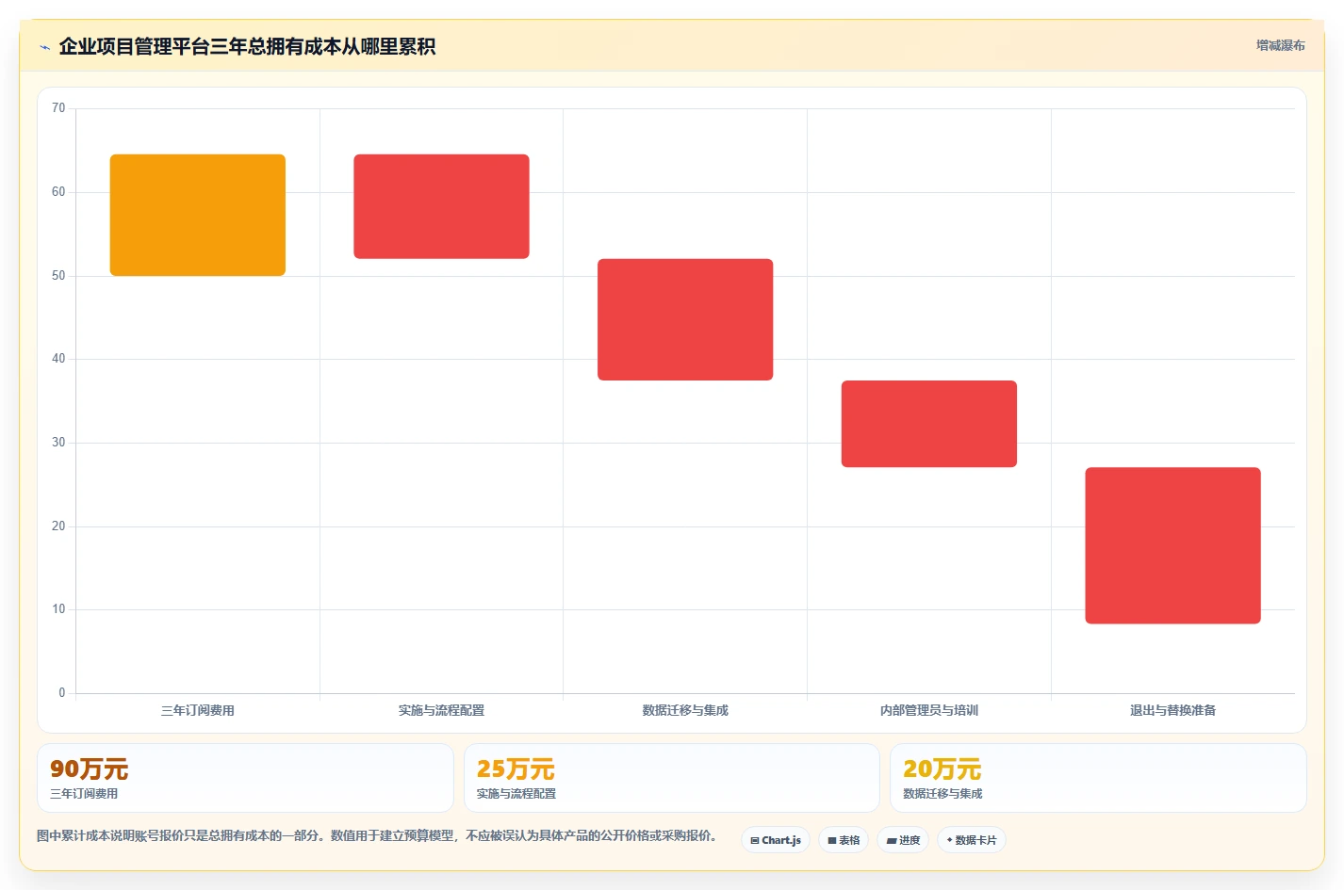
Task: Click the 退出与替换准备 x-axis label
Action: [1172, 710]
